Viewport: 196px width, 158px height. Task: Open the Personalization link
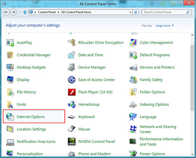pyautogui.click(x=30, y=154)
